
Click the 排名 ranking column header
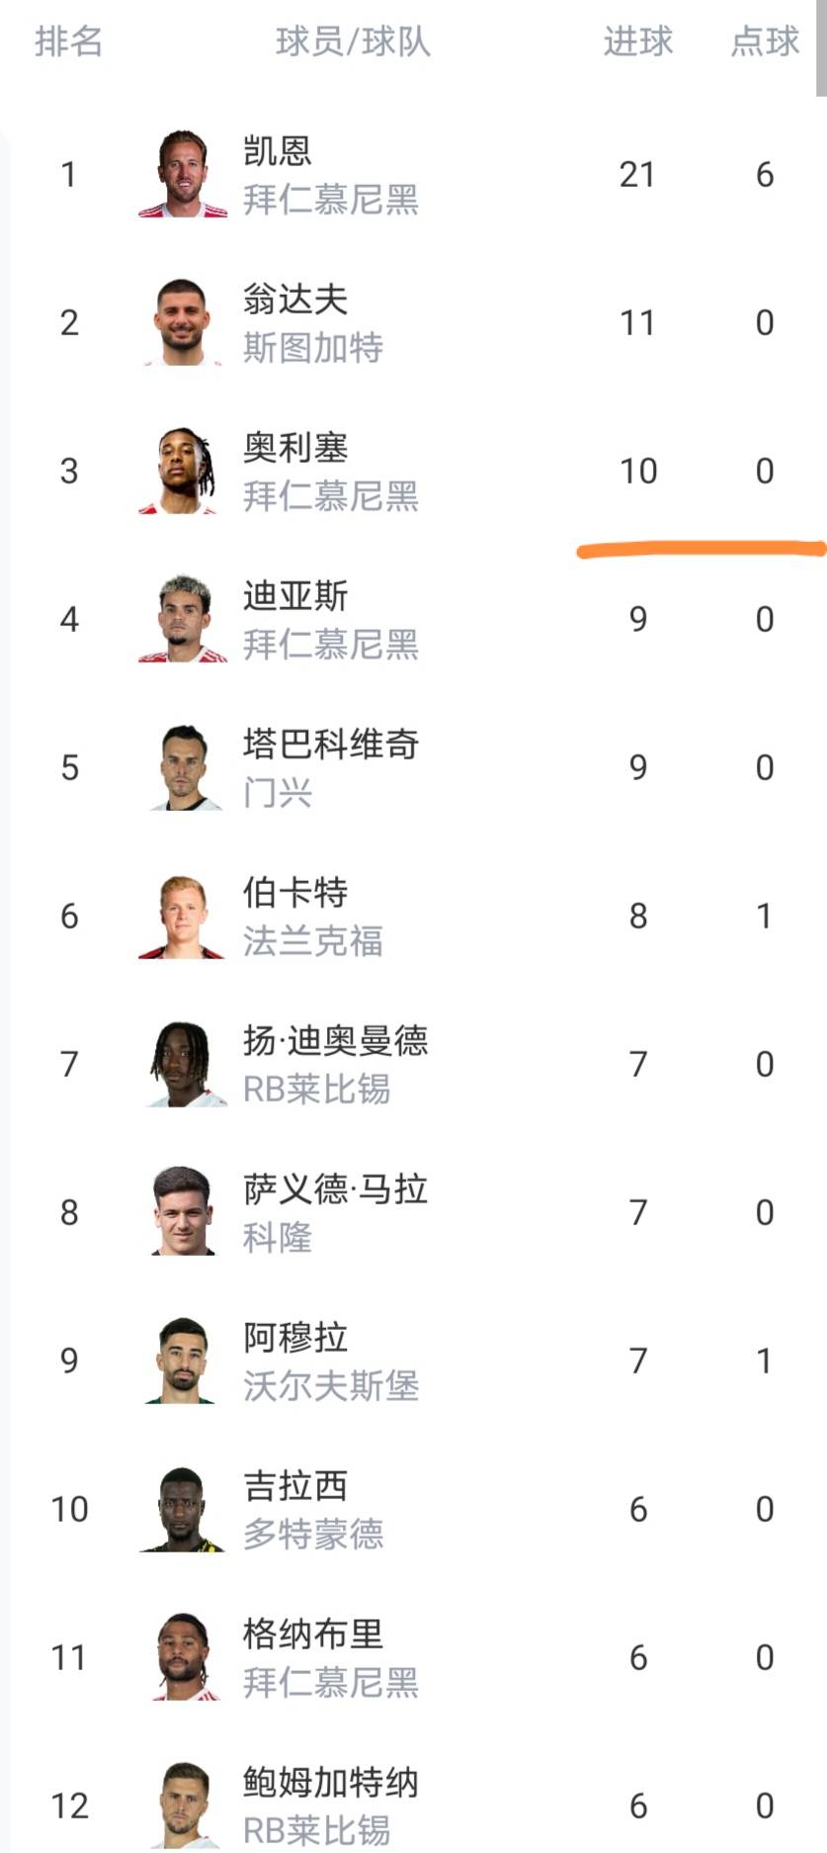[68, 42]
